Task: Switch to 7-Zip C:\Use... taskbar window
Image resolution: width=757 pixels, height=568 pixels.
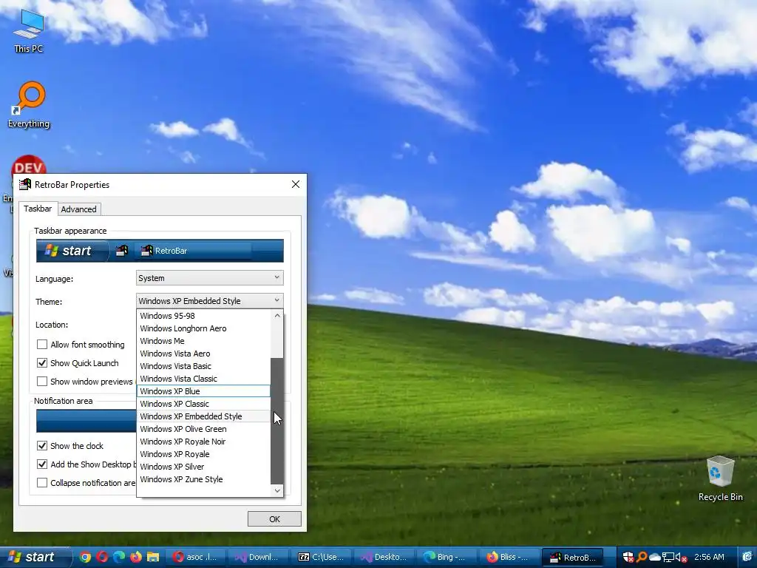Action: pos(321,557)
